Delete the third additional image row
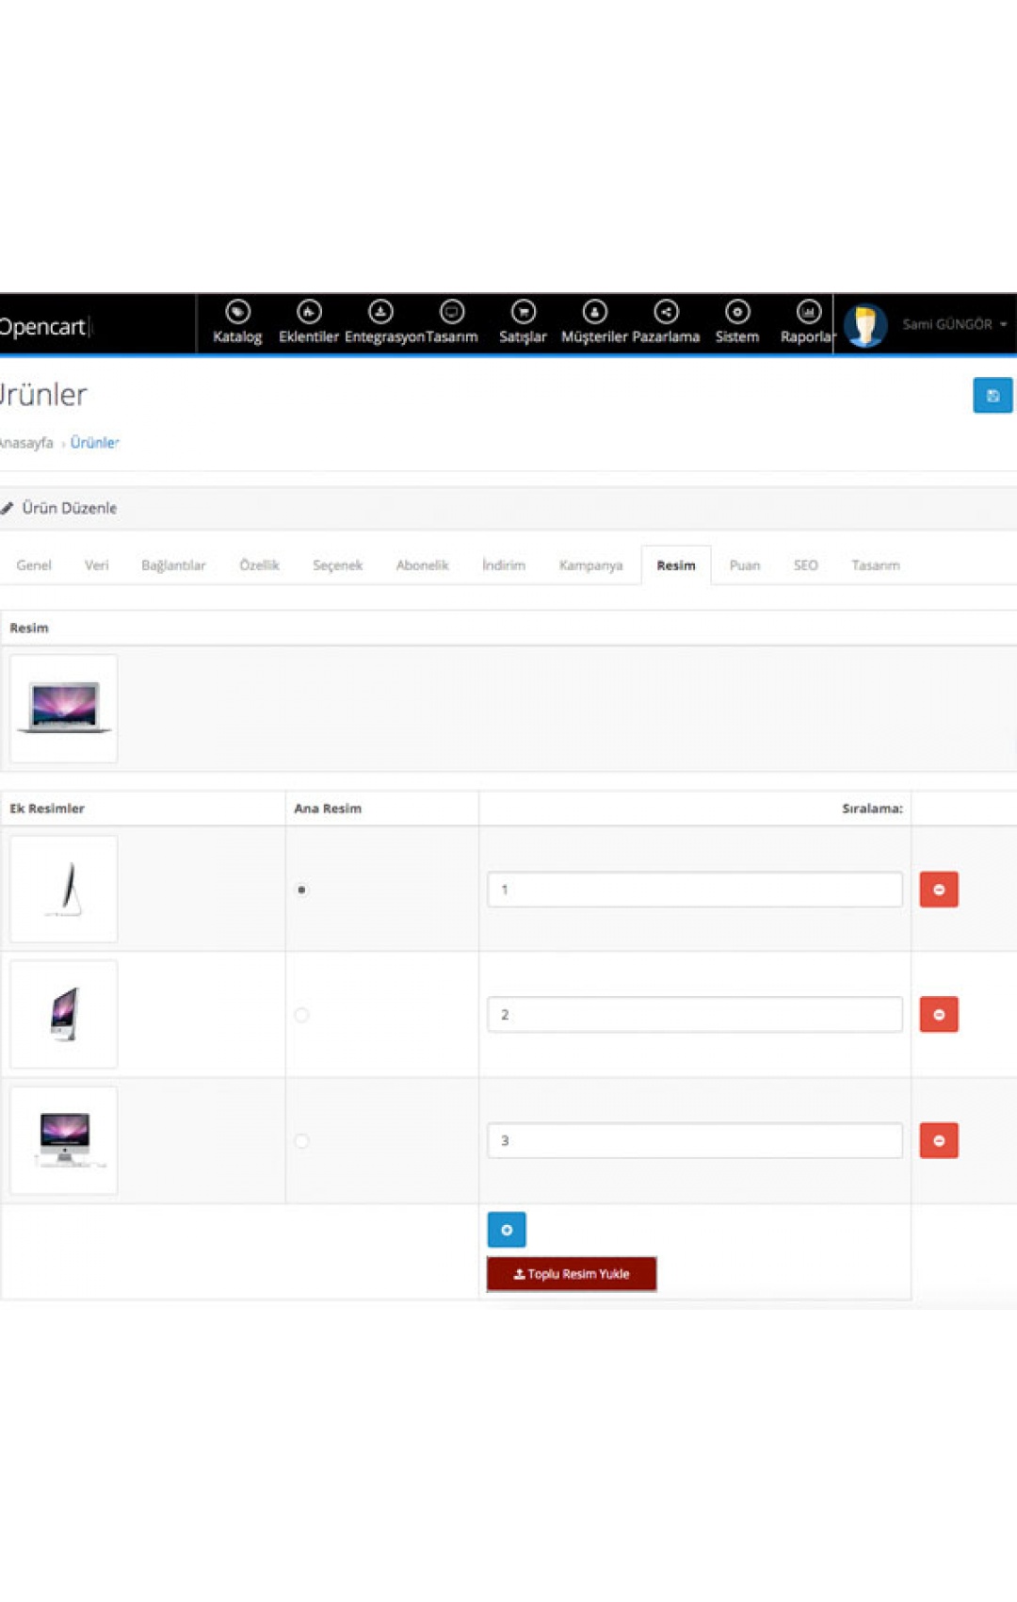Viewport: 1017px width, 1602px height. tap(938, 1140)
